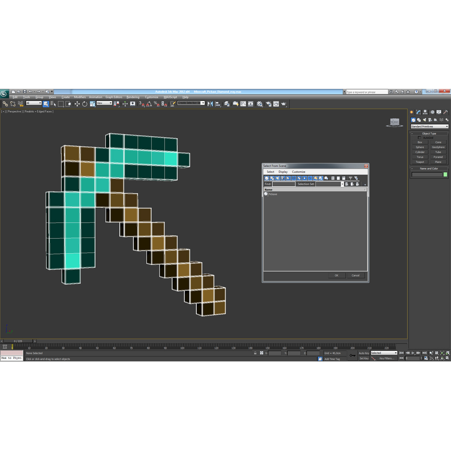Click the time slider 0 / 225
This screenshot has width=451, height=451.
pyautogui.click(x=18, y=341)
